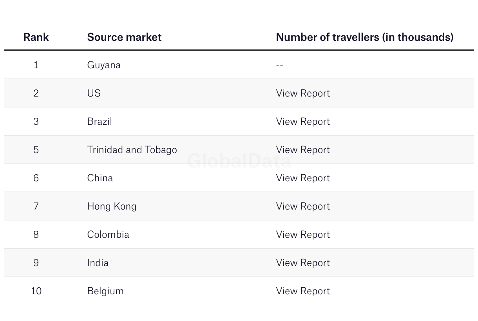Select the Belgium source market cell
The image size is (478, 321).
tap(105, 291)
